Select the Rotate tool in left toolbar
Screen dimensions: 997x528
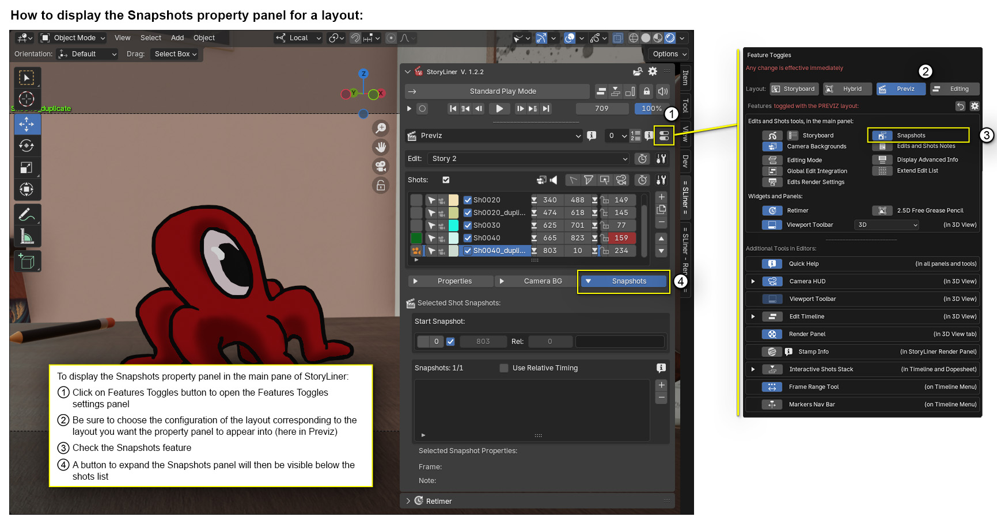tap(26, 146)
